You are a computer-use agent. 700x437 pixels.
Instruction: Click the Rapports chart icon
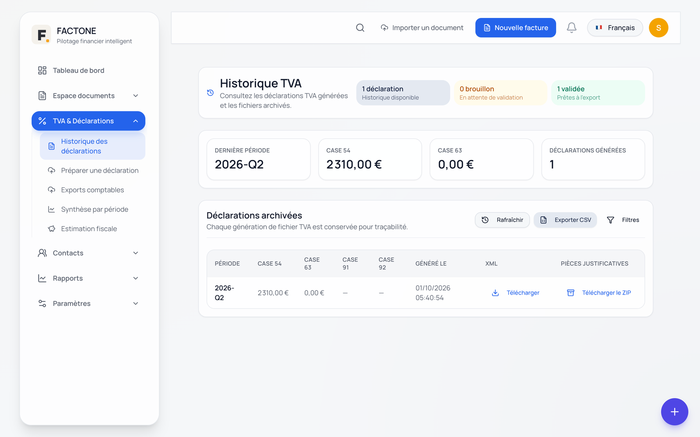[x=42, y=278]
